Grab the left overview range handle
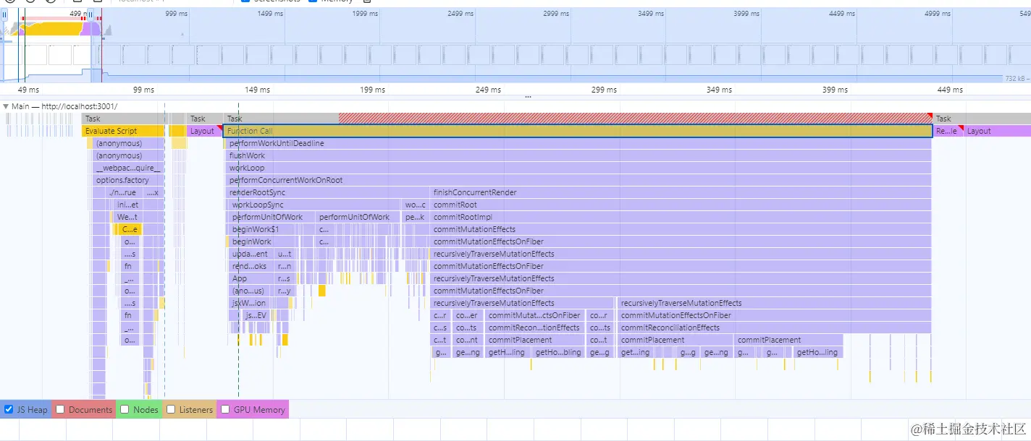The height and width of the screenshot is (441, 1031). point(4,13)
